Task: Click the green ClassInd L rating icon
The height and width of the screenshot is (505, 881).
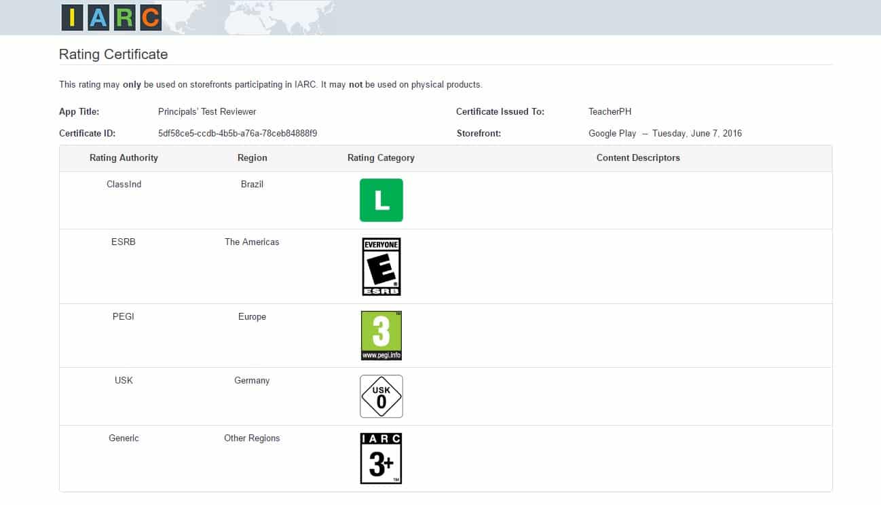Action: click(381, 200)
